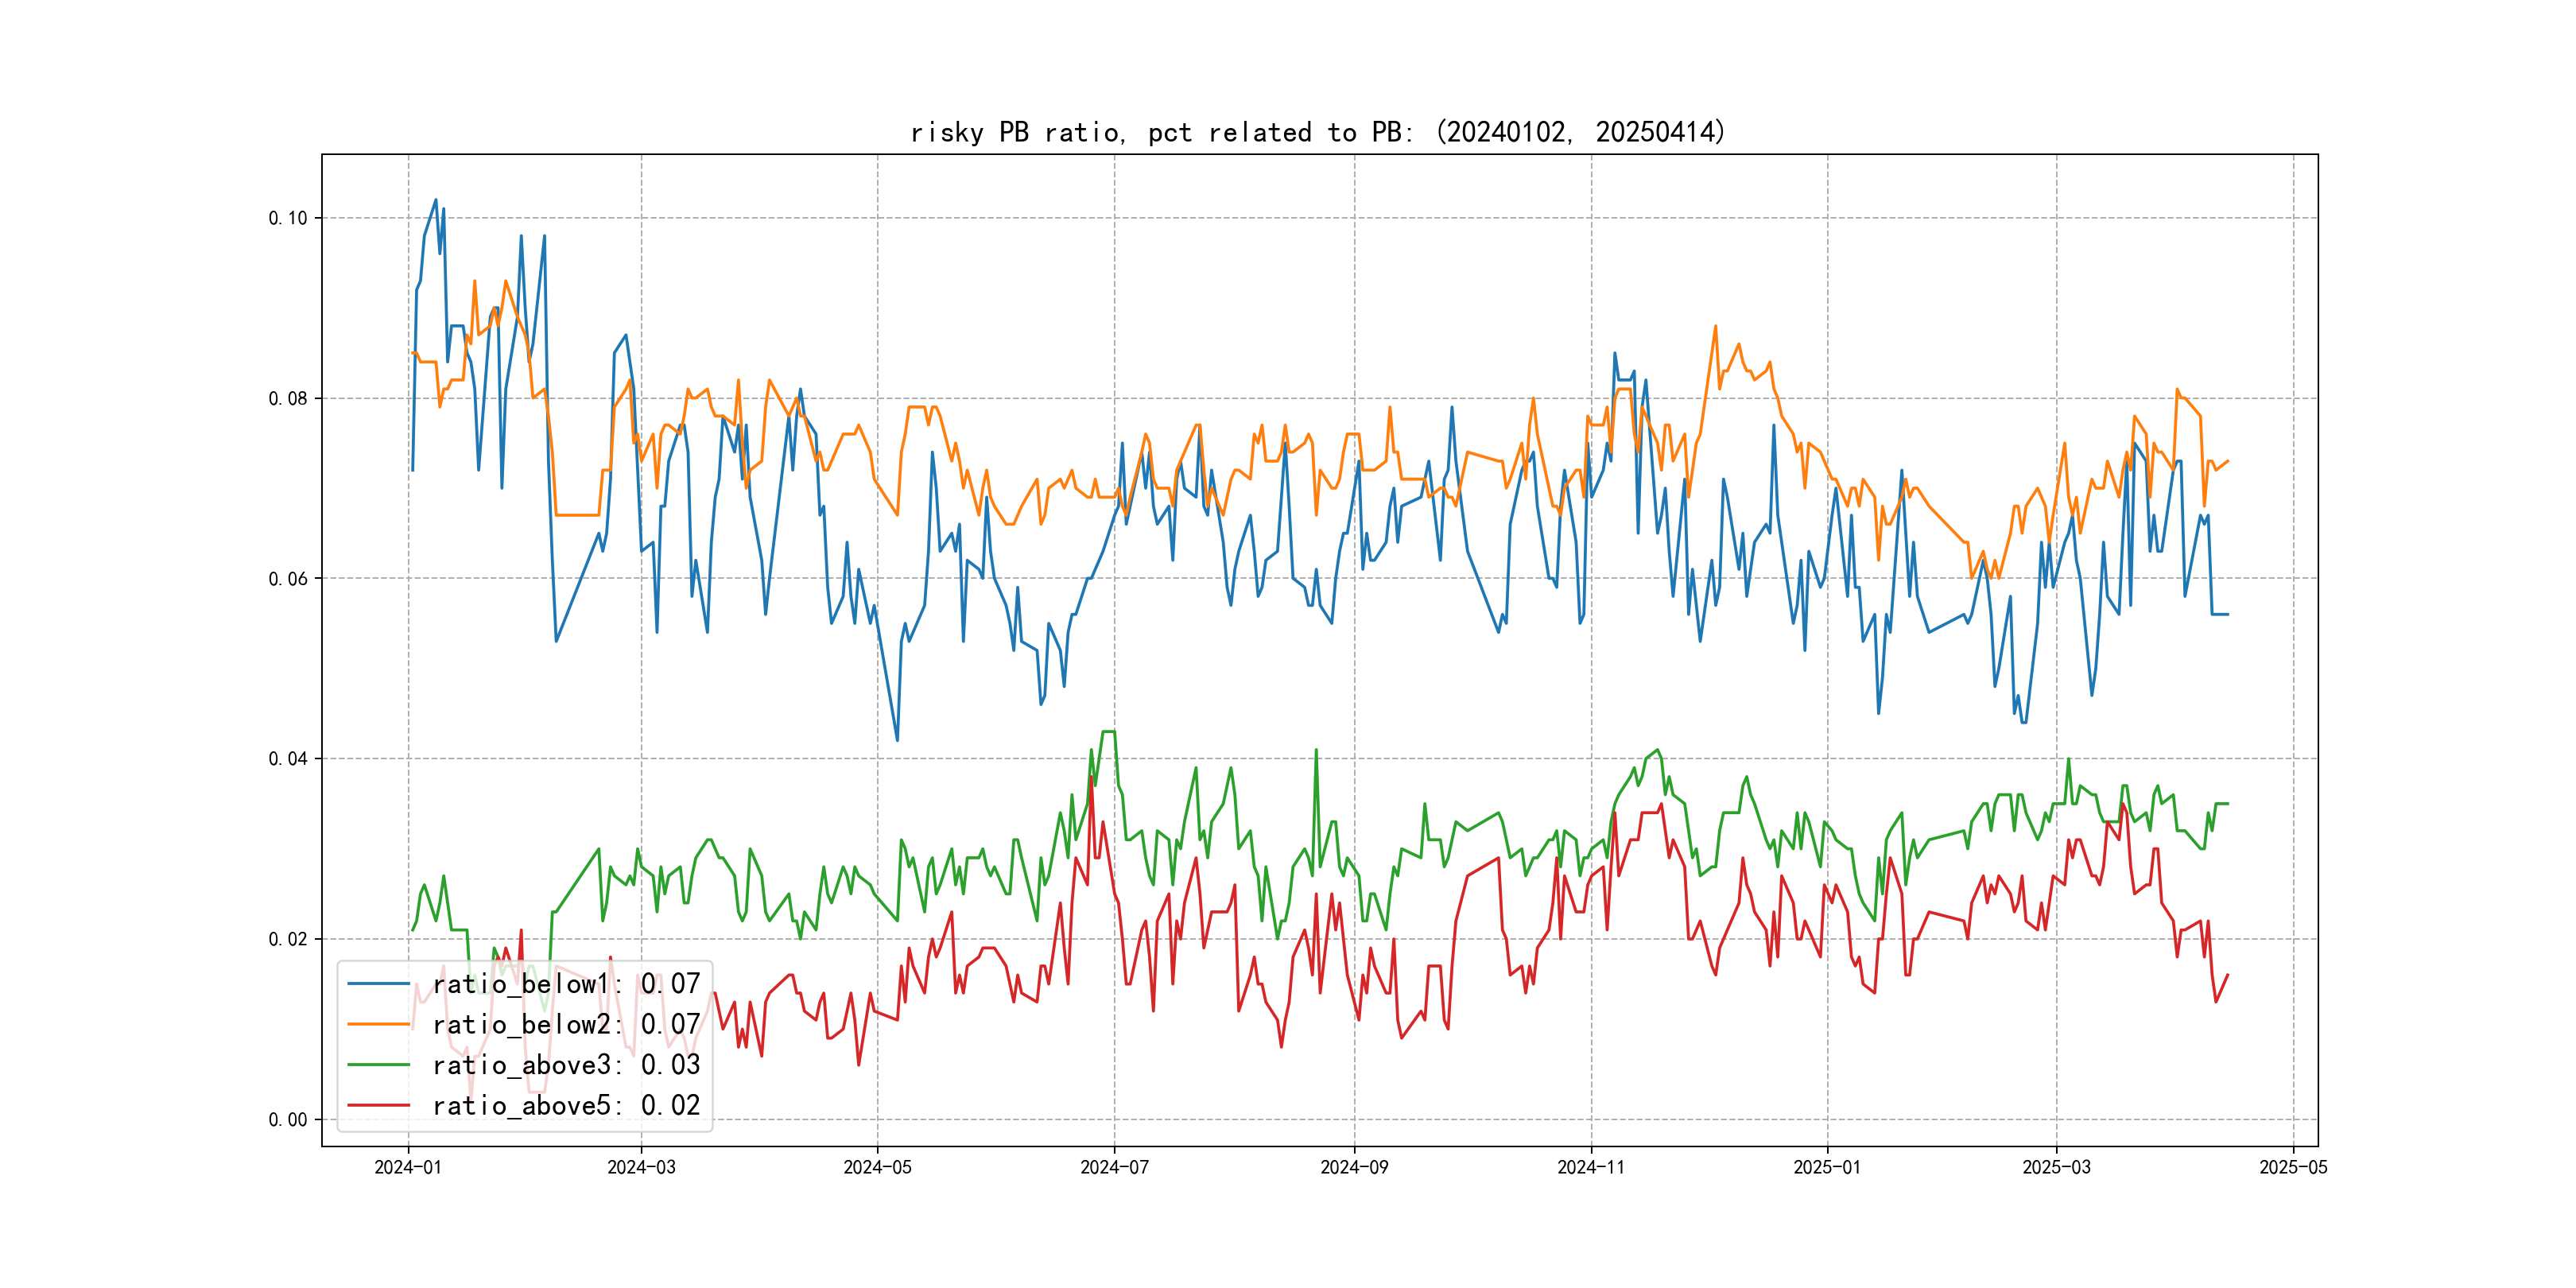Click the 0.04 y-axis tick label
This screenshot has width=2576, height=1288.
coord(288,759)
